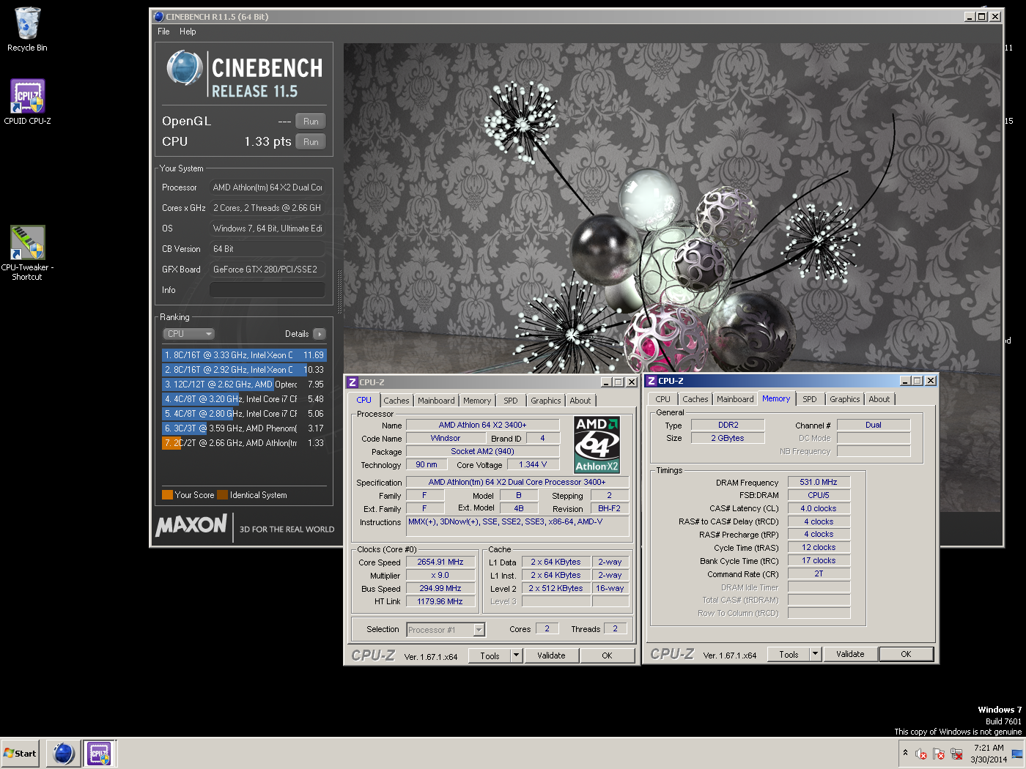Click the Identical System legend swatch
Viewport: 1026px width, 769px height.
[x=223, y=495]
